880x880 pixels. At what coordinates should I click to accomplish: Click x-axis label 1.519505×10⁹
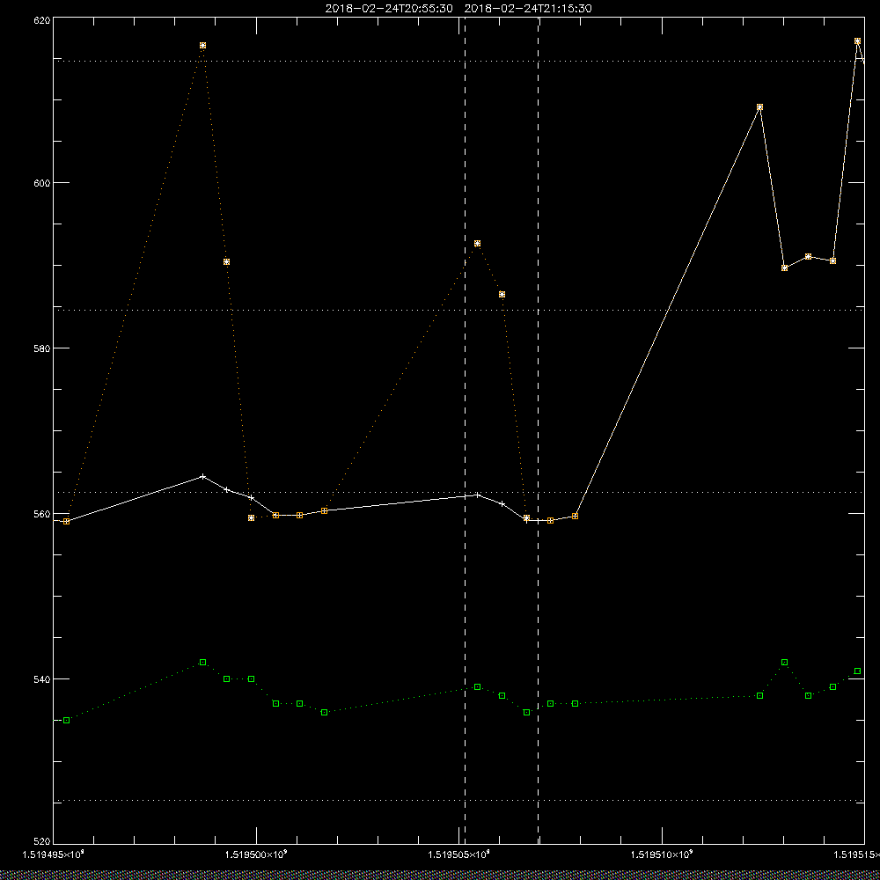[x=459, y=854]
